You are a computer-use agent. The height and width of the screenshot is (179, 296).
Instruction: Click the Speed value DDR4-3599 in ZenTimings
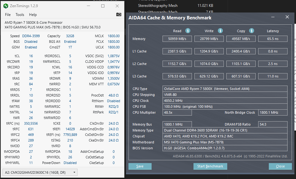click(x=31, y=36)
